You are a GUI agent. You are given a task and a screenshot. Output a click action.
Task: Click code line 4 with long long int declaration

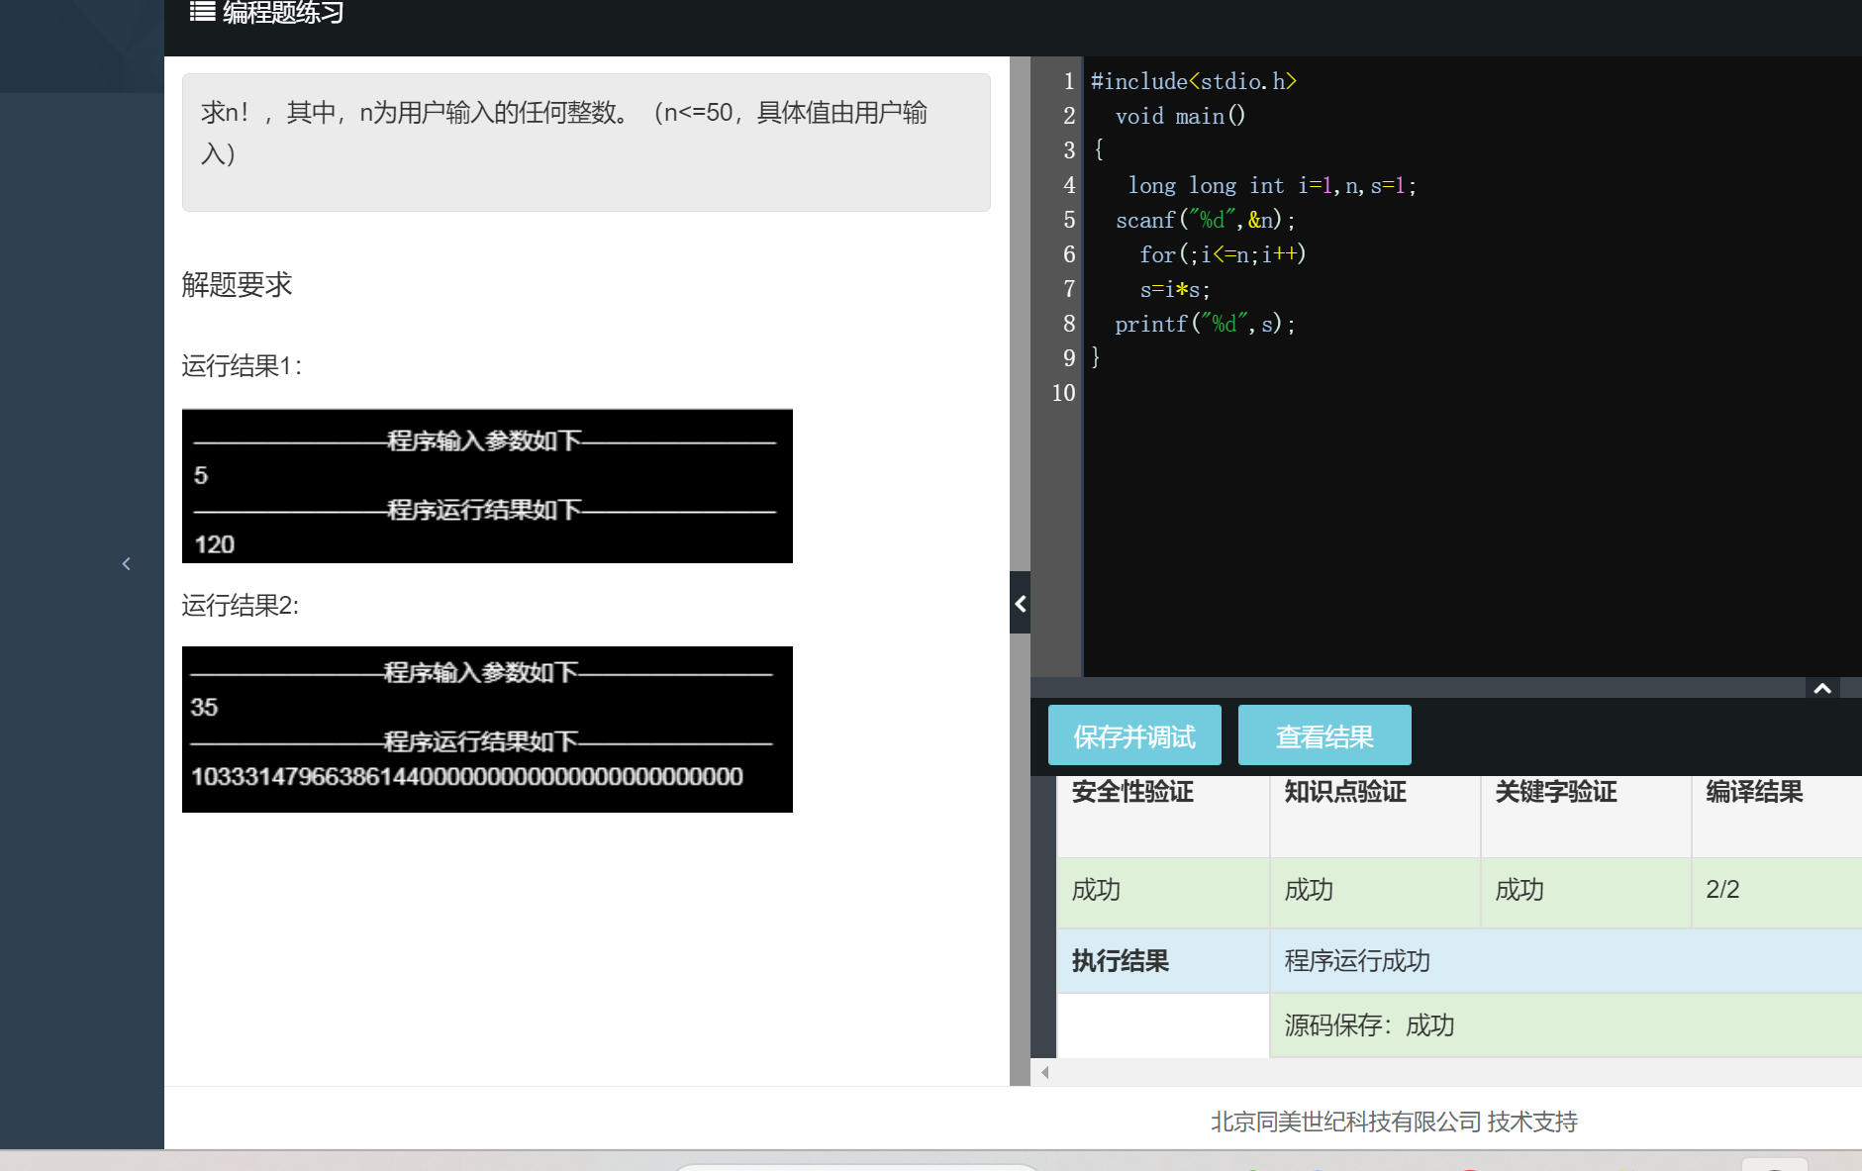pos(1272,185)
